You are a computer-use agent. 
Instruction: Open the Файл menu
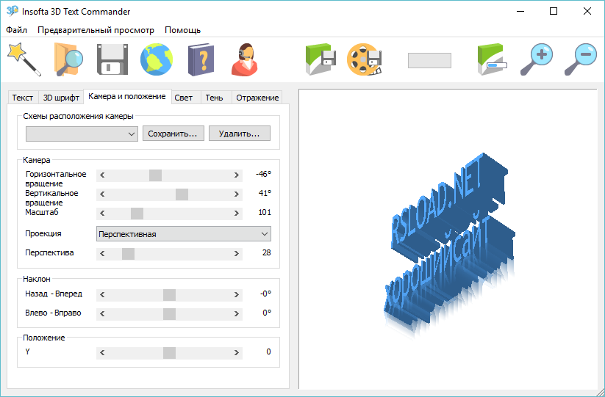click(x=17, y=30)
